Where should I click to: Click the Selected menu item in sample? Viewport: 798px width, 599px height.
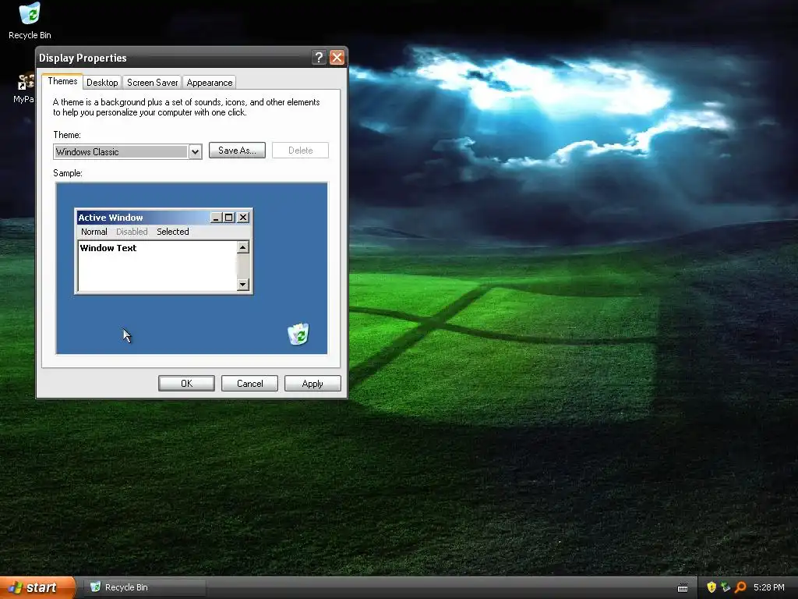tap(172, 232)
